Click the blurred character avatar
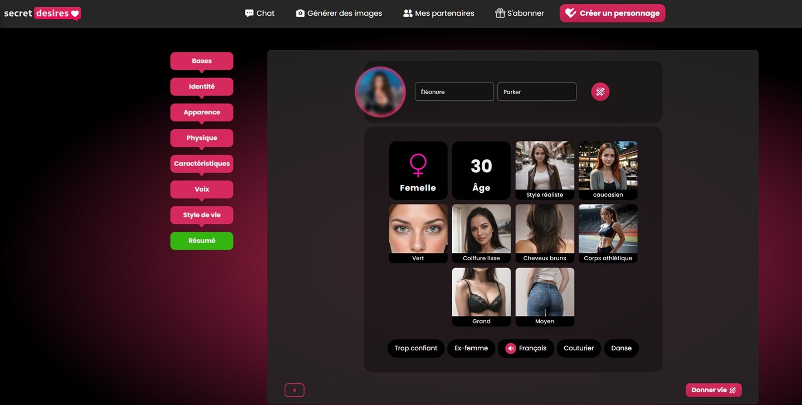 click(x=380, y=92)
